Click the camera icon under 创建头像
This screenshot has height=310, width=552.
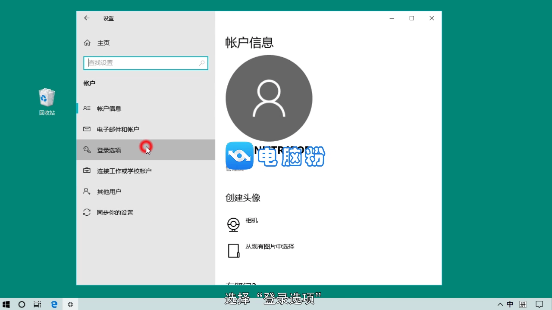(233, 224)
